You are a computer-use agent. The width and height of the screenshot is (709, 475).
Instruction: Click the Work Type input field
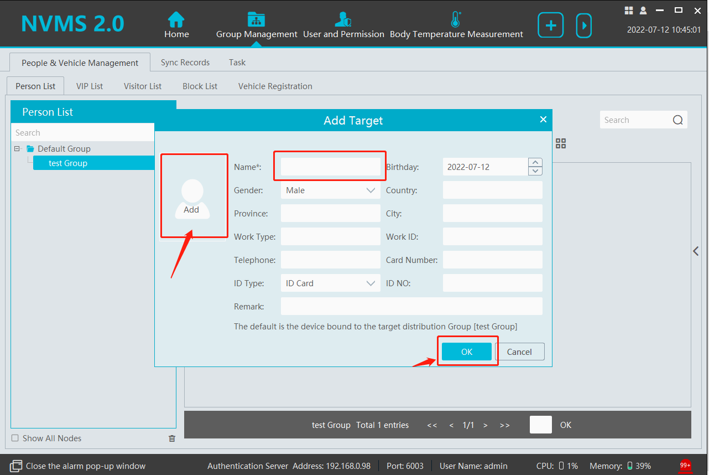(331, 236)
